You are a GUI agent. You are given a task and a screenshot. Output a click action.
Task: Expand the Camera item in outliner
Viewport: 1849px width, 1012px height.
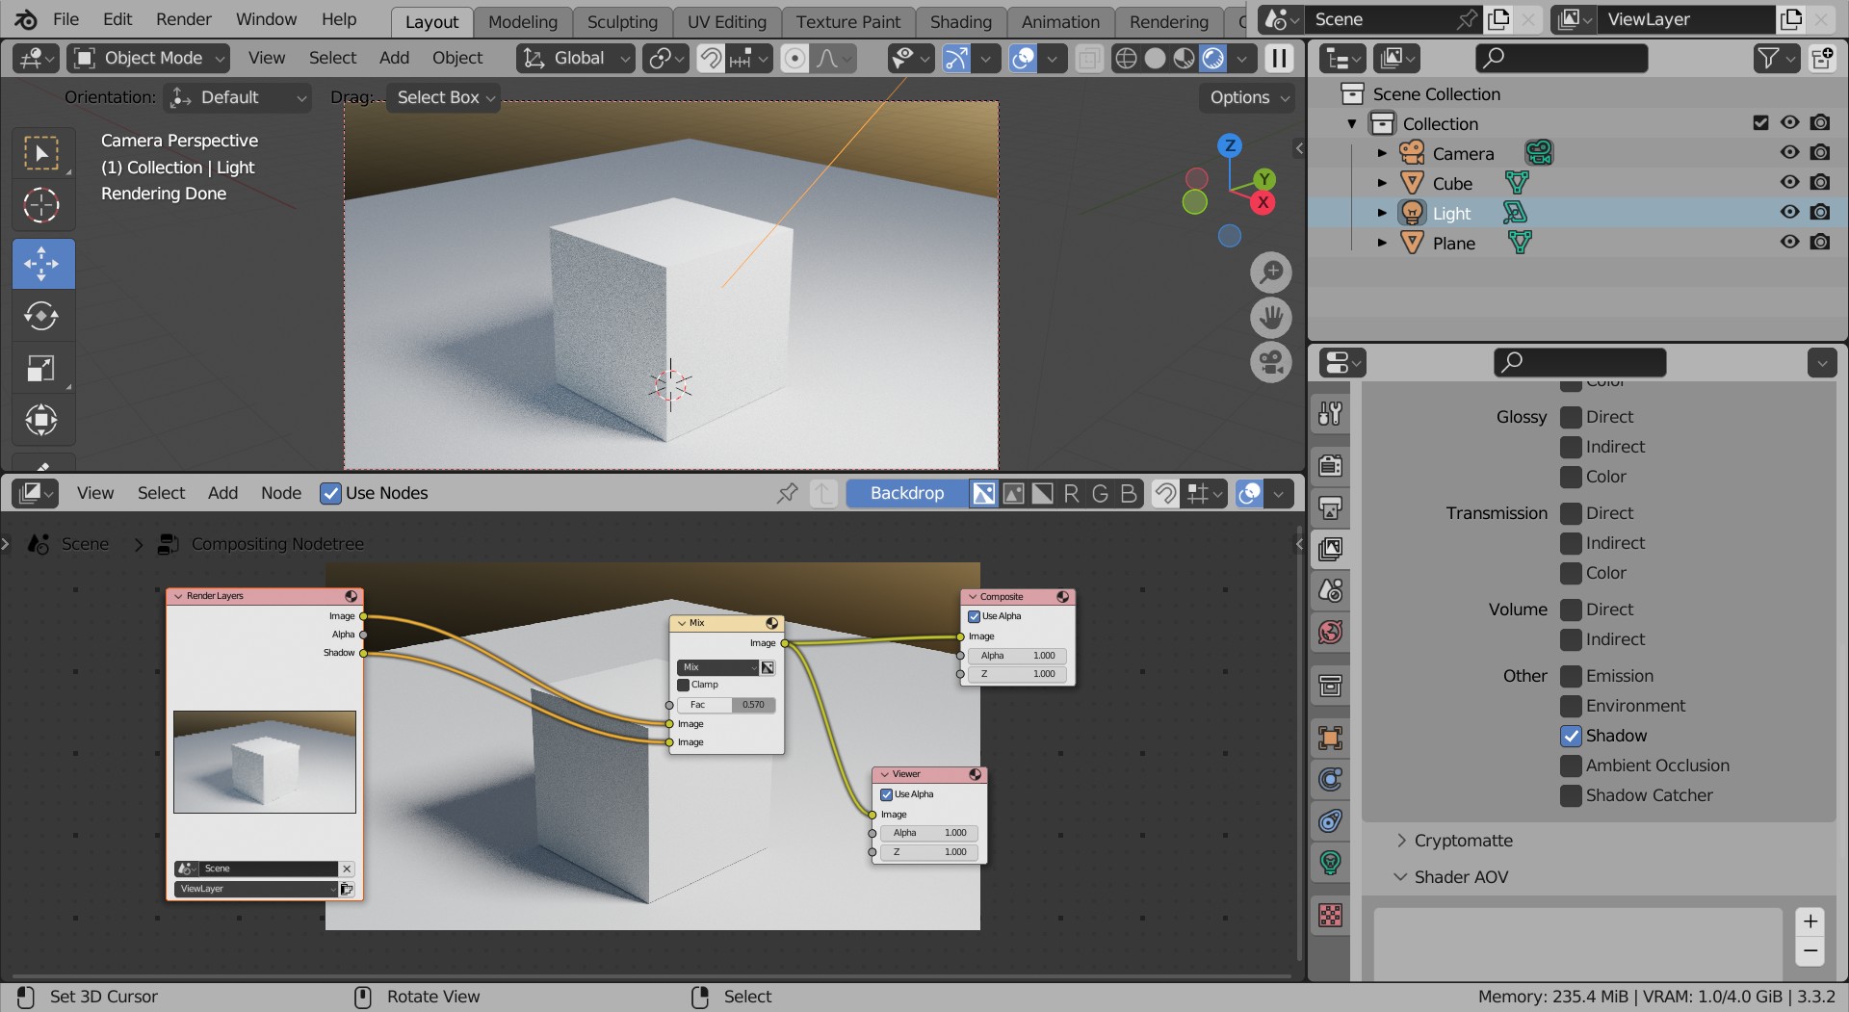(1382, 153)
